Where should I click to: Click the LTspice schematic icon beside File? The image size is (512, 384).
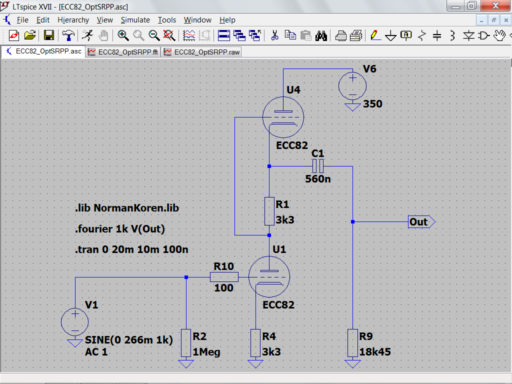coord(7,20)
